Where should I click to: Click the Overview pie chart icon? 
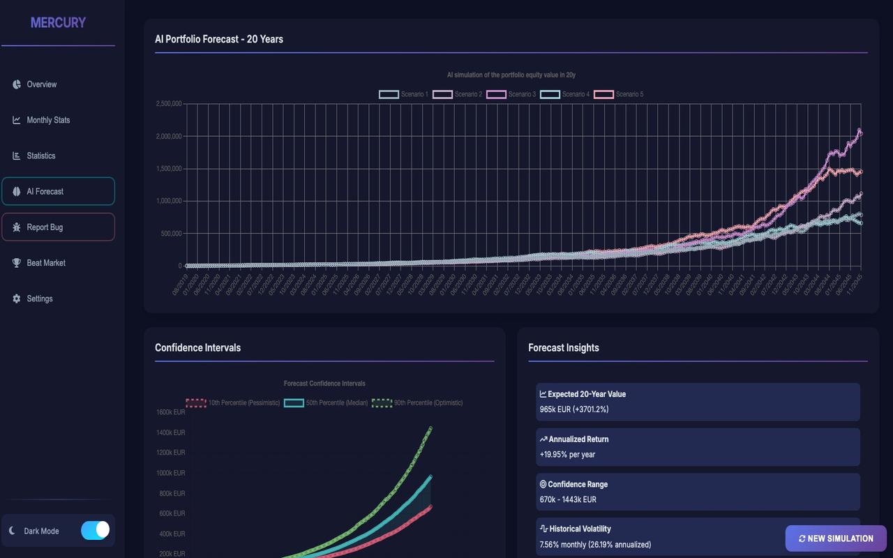[x=17, y=84]
